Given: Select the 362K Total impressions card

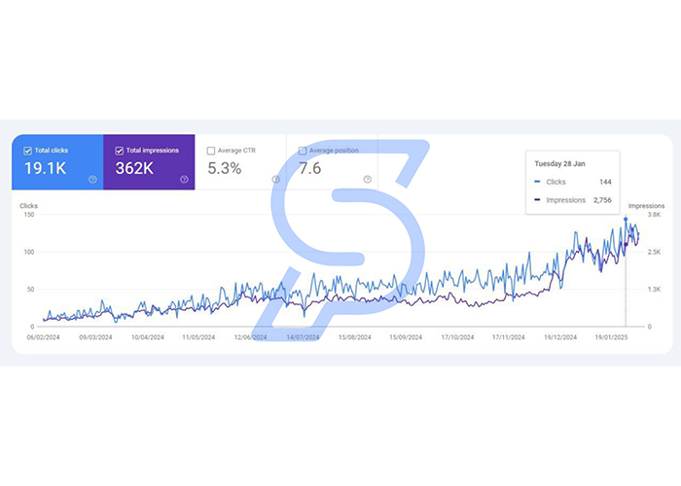Looking at the screenshot, I should (x=149, y=162).
